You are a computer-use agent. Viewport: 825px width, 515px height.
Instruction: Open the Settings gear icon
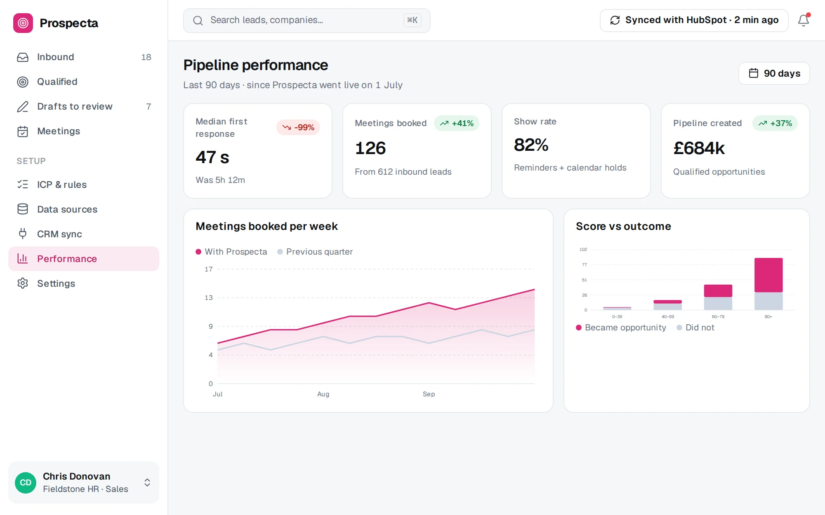click(x=23, y=283)
